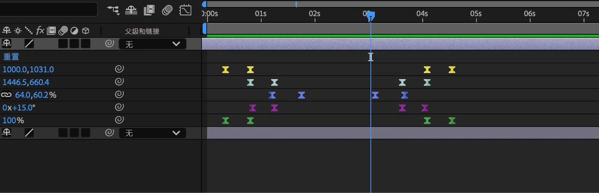The image size is (599, 193).
Task: Enable motion blur for the composition
Action: 167,9
